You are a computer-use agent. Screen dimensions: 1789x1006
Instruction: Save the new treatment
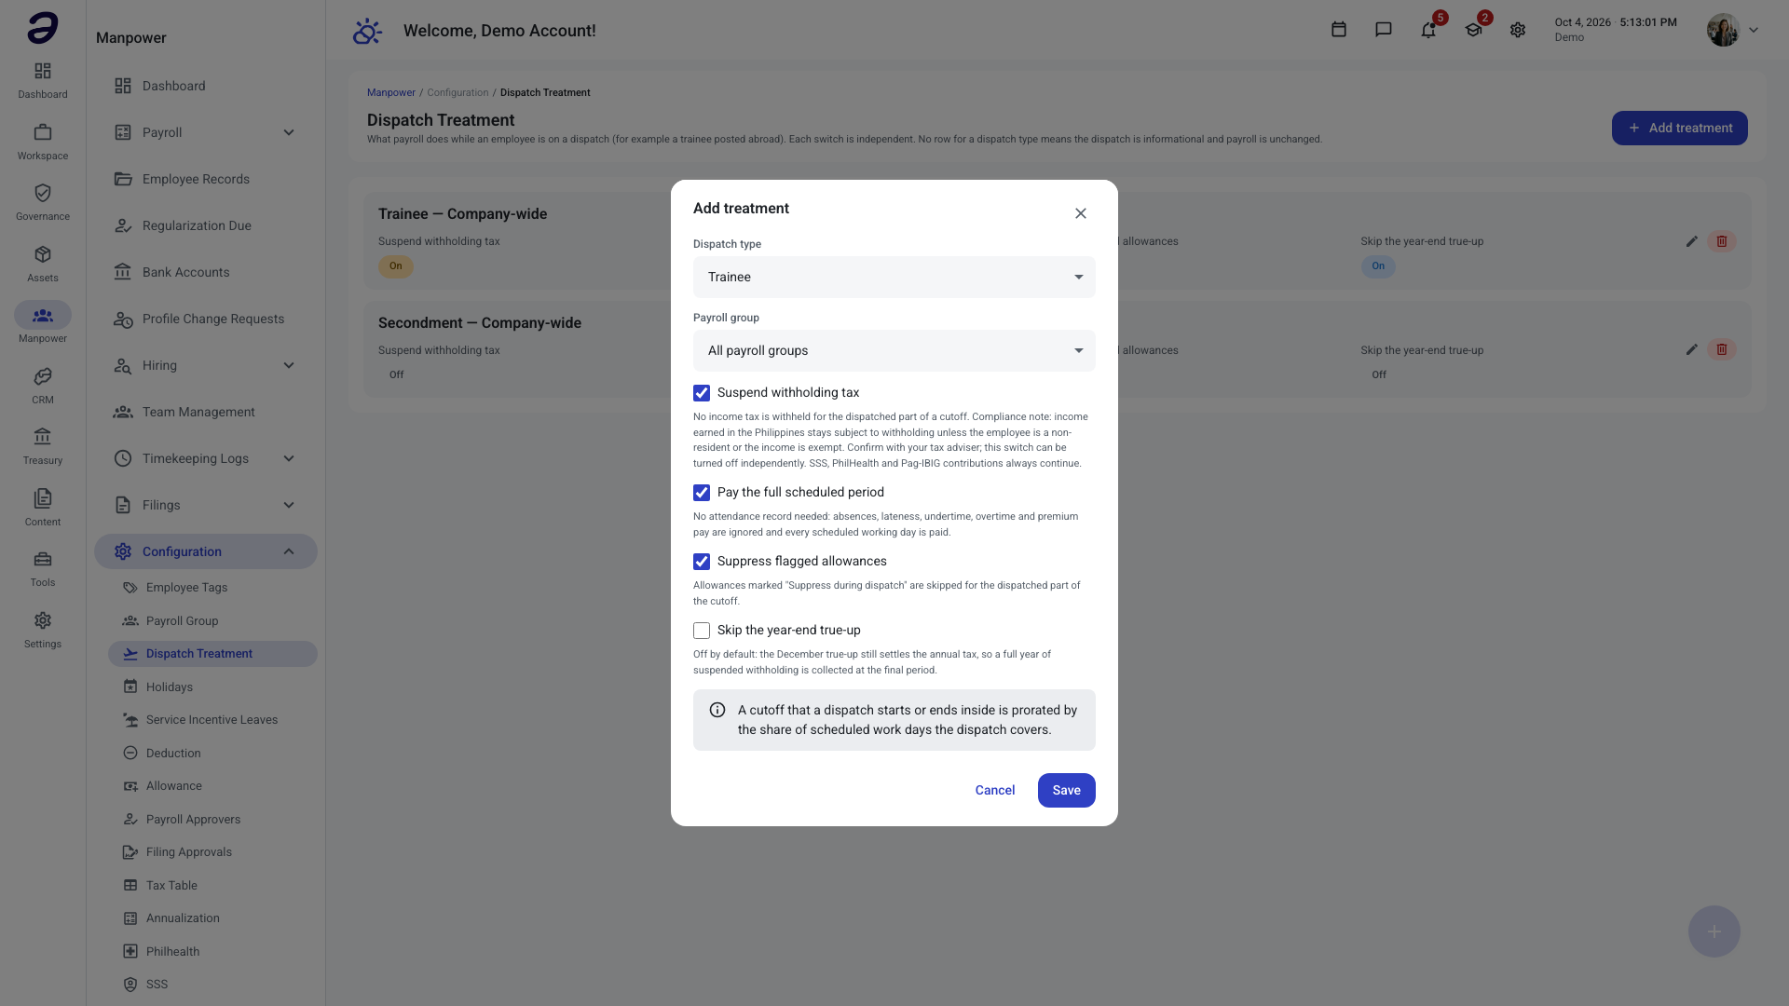[x=1066, y=790]
